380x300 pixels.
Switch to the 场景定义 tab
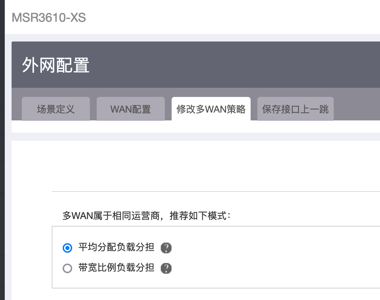coord(56,109)
